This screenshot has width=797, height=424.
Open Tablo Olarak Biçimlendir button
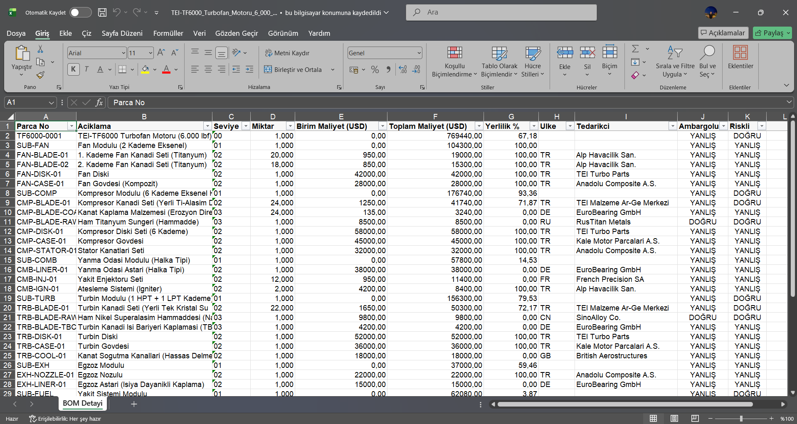pyautogui.click(x=499, y=62)
